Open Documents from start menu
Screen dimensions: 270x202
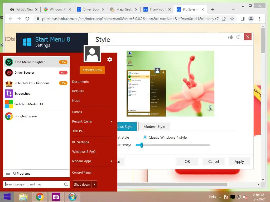pos(80,82)
